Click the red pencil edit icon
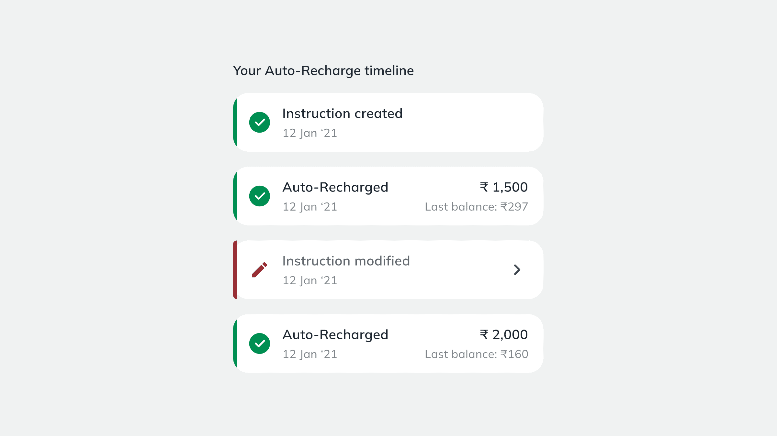The image size is (777, 436). coord(260,270)
